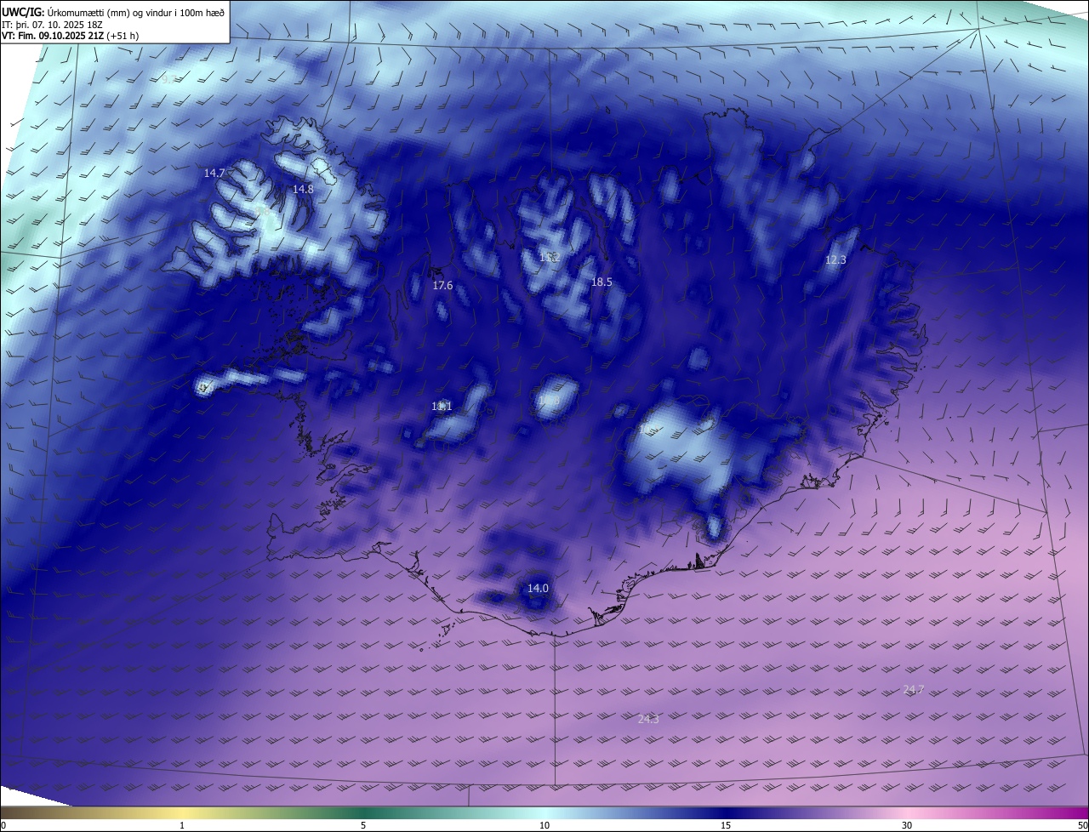Click the 14.7 value label on the map

pyautogui.click(x=214, y=173)
